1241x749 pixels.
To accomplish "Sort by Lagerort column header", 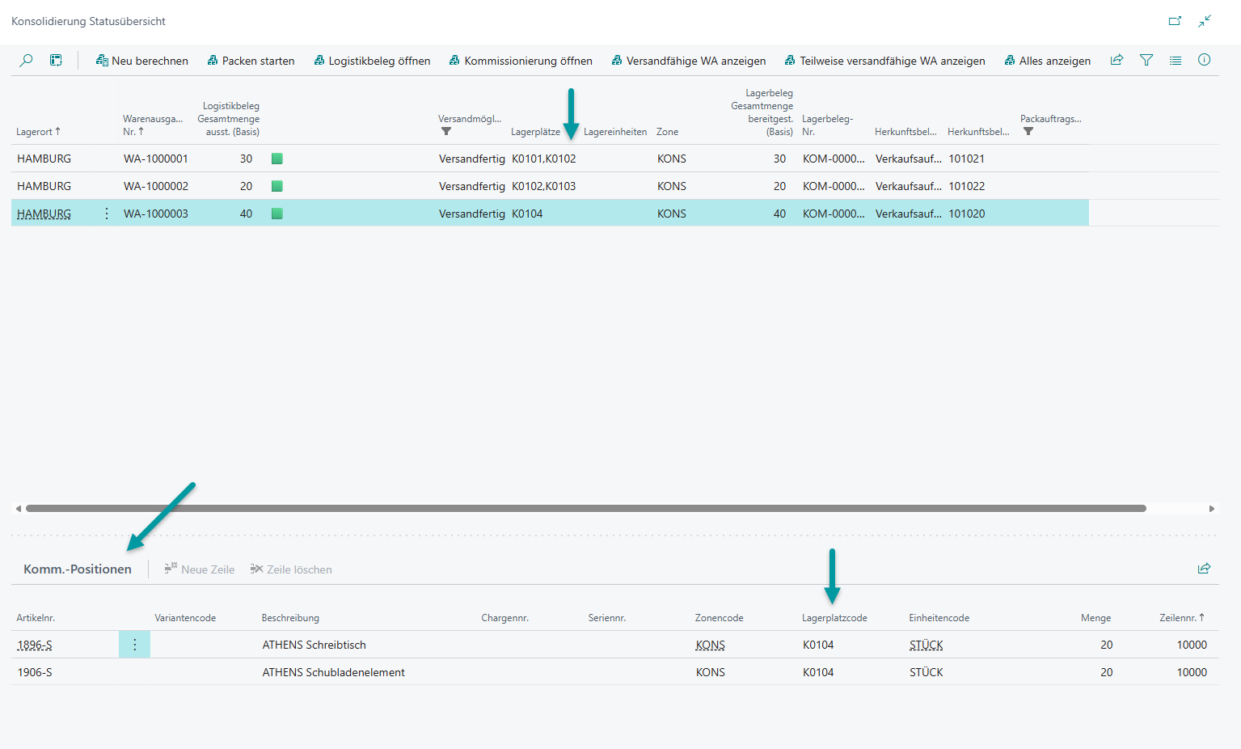I will (x=39, y=132).
